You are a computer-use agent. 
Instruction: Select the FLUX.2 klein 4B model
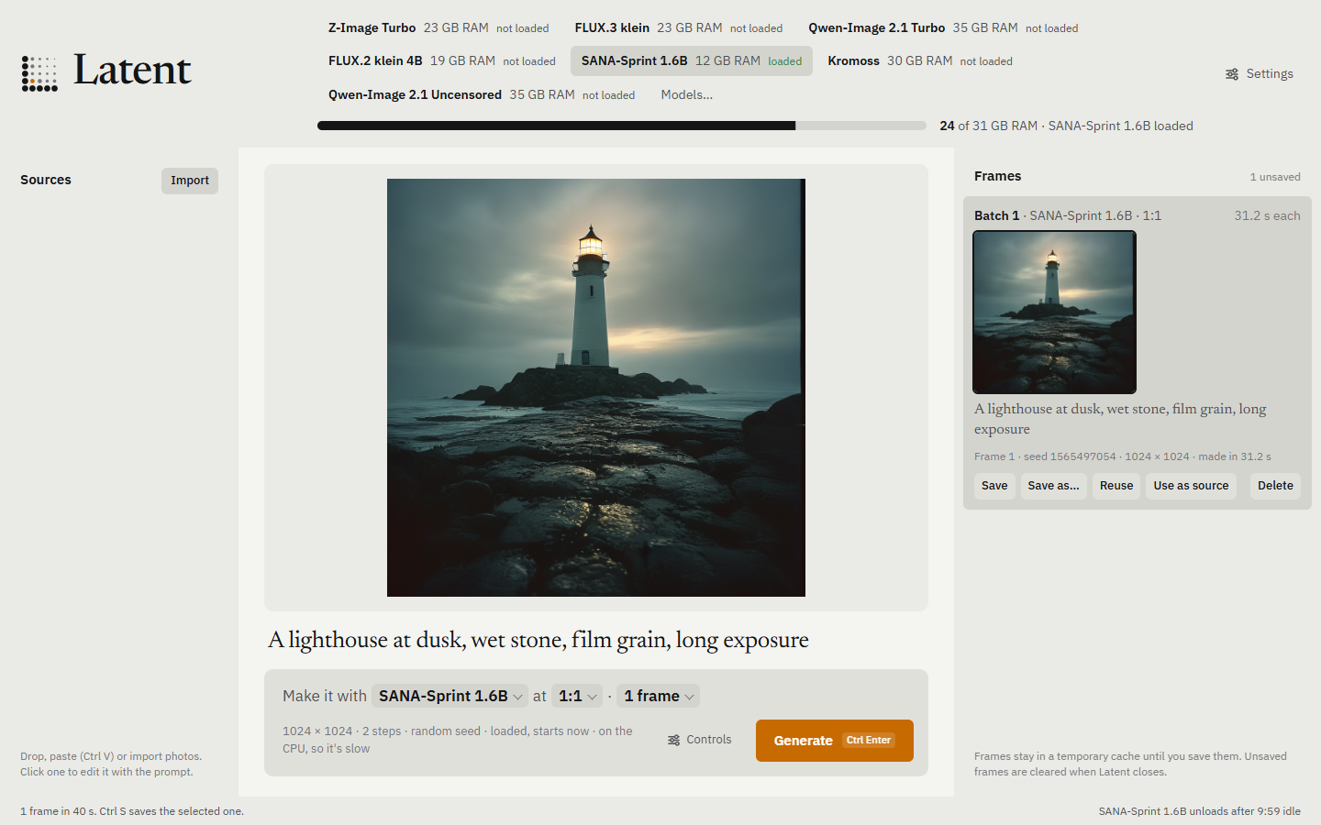pos(442,61)
